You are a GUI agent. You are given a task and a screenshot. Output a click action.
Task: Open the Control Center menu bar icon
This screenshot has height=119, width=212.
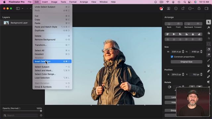189,2
